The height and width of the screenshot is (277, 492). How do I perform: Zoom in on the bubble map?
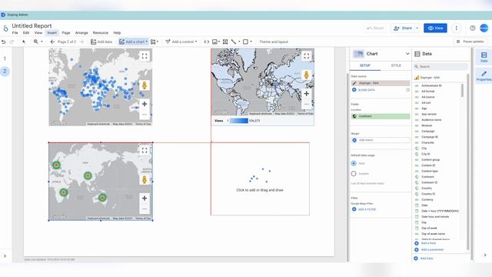(145, 104)
